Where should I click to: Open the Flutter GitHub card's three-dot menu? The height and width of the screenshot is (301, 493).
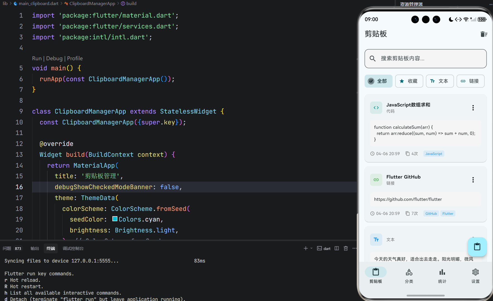pos(473,180)
